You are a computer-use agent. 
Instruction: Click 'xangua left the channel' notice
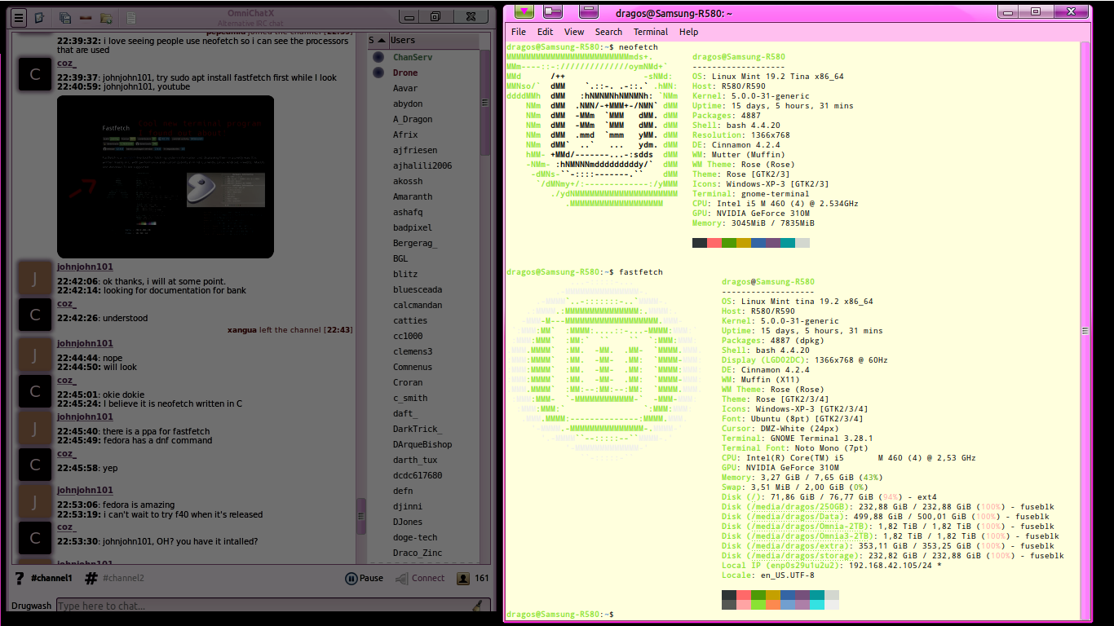(290, 329)
